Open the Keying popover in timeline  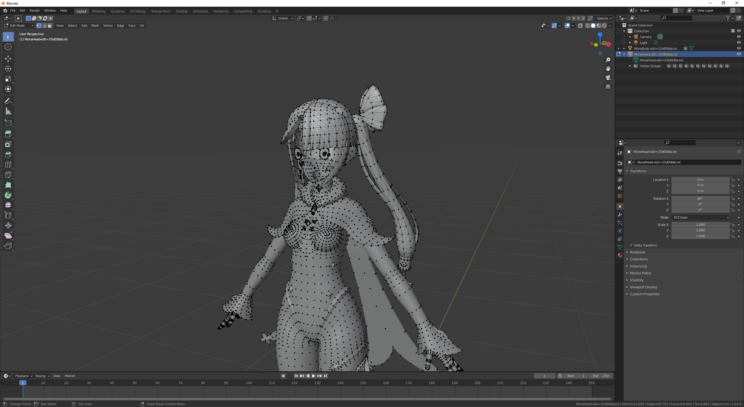click(42, 376)
